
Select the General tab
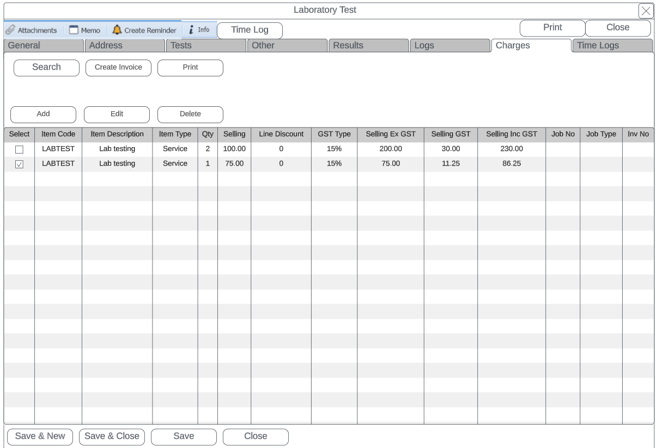point(44,46)
